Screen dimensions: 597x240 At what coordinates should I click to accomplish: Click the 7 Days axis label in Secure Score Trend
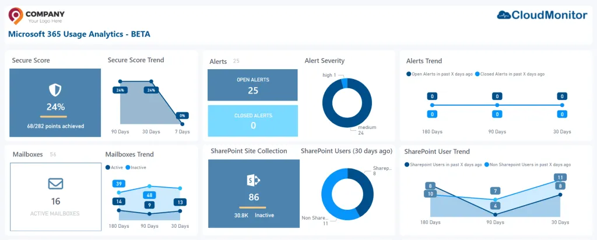(x=182, y=132)
